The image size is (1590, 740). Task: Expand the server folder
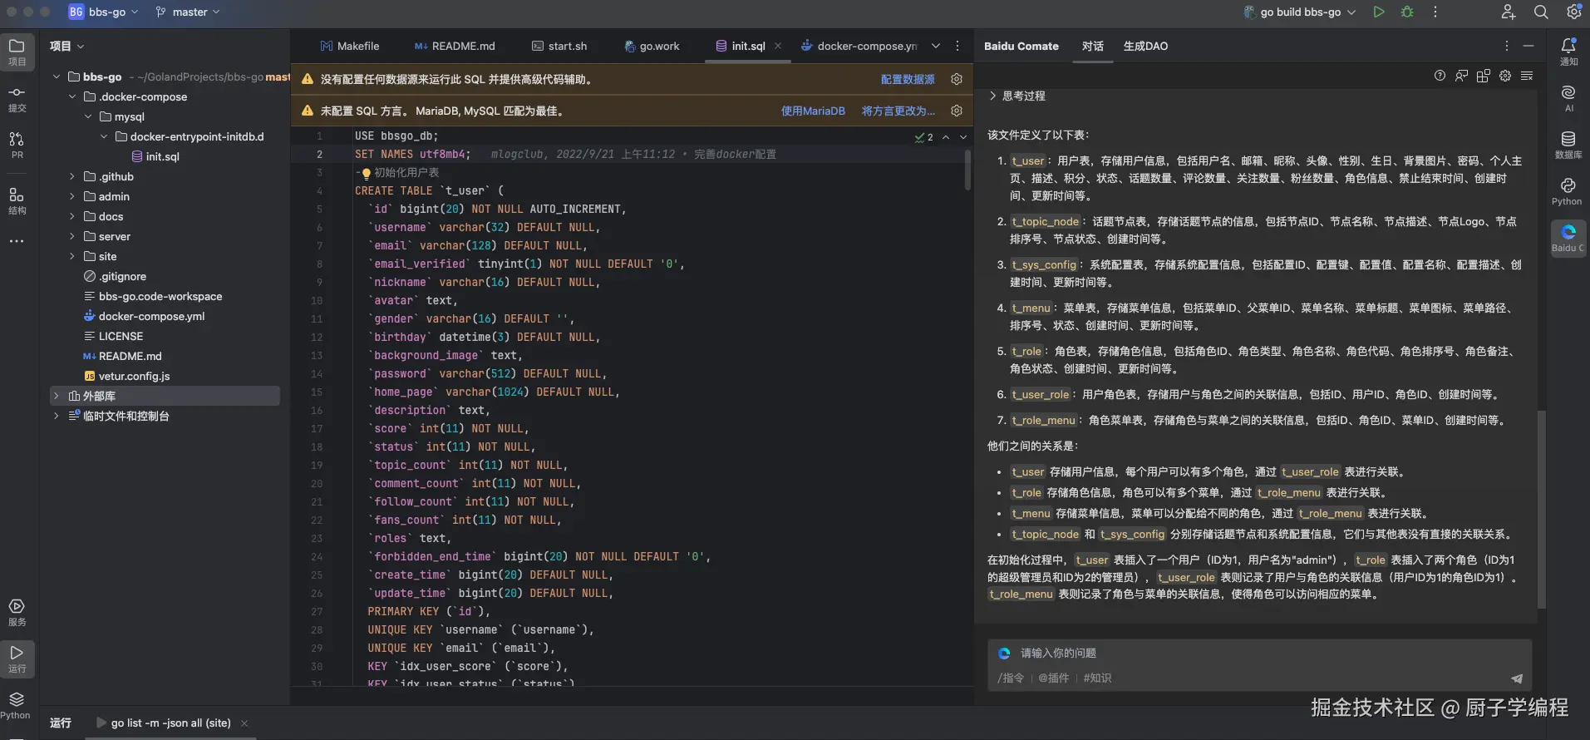tap(72, 236)
